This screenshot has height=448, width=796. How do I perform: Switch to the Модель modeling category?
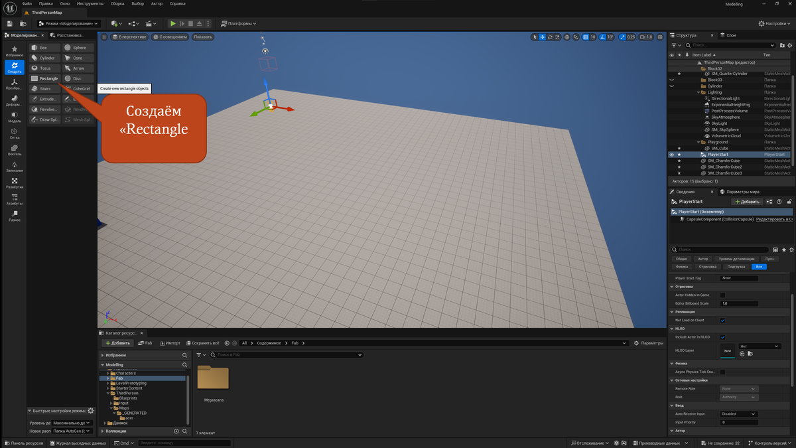[x=15, y=117]
